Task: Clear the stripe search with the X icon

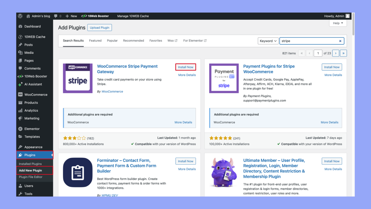Action: click(340, 41)
